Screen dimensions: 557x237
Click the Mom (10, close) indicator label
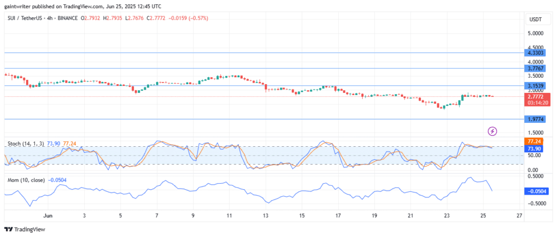(26, 180)
